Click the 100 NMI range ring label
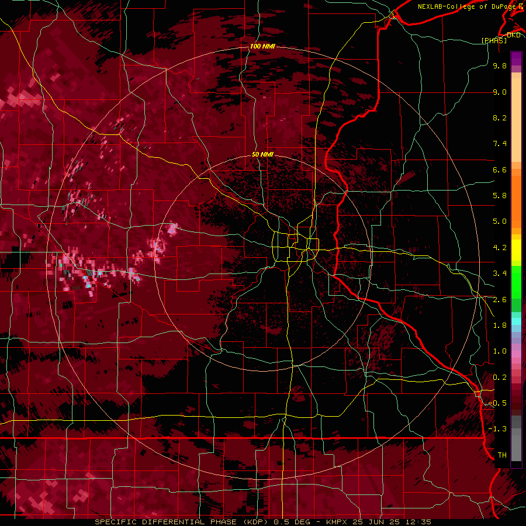 pyautogui.click(x=262, y=46)
